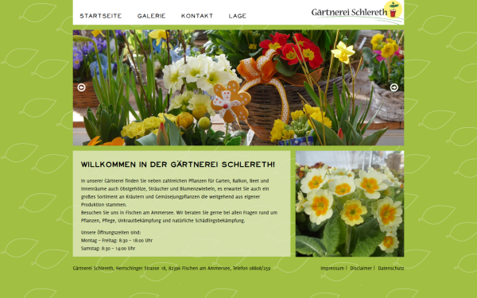The height and width of the screenshot is (298, 477).
Task: Click the large flower basket slideshow image
Action: coord(238,87)
